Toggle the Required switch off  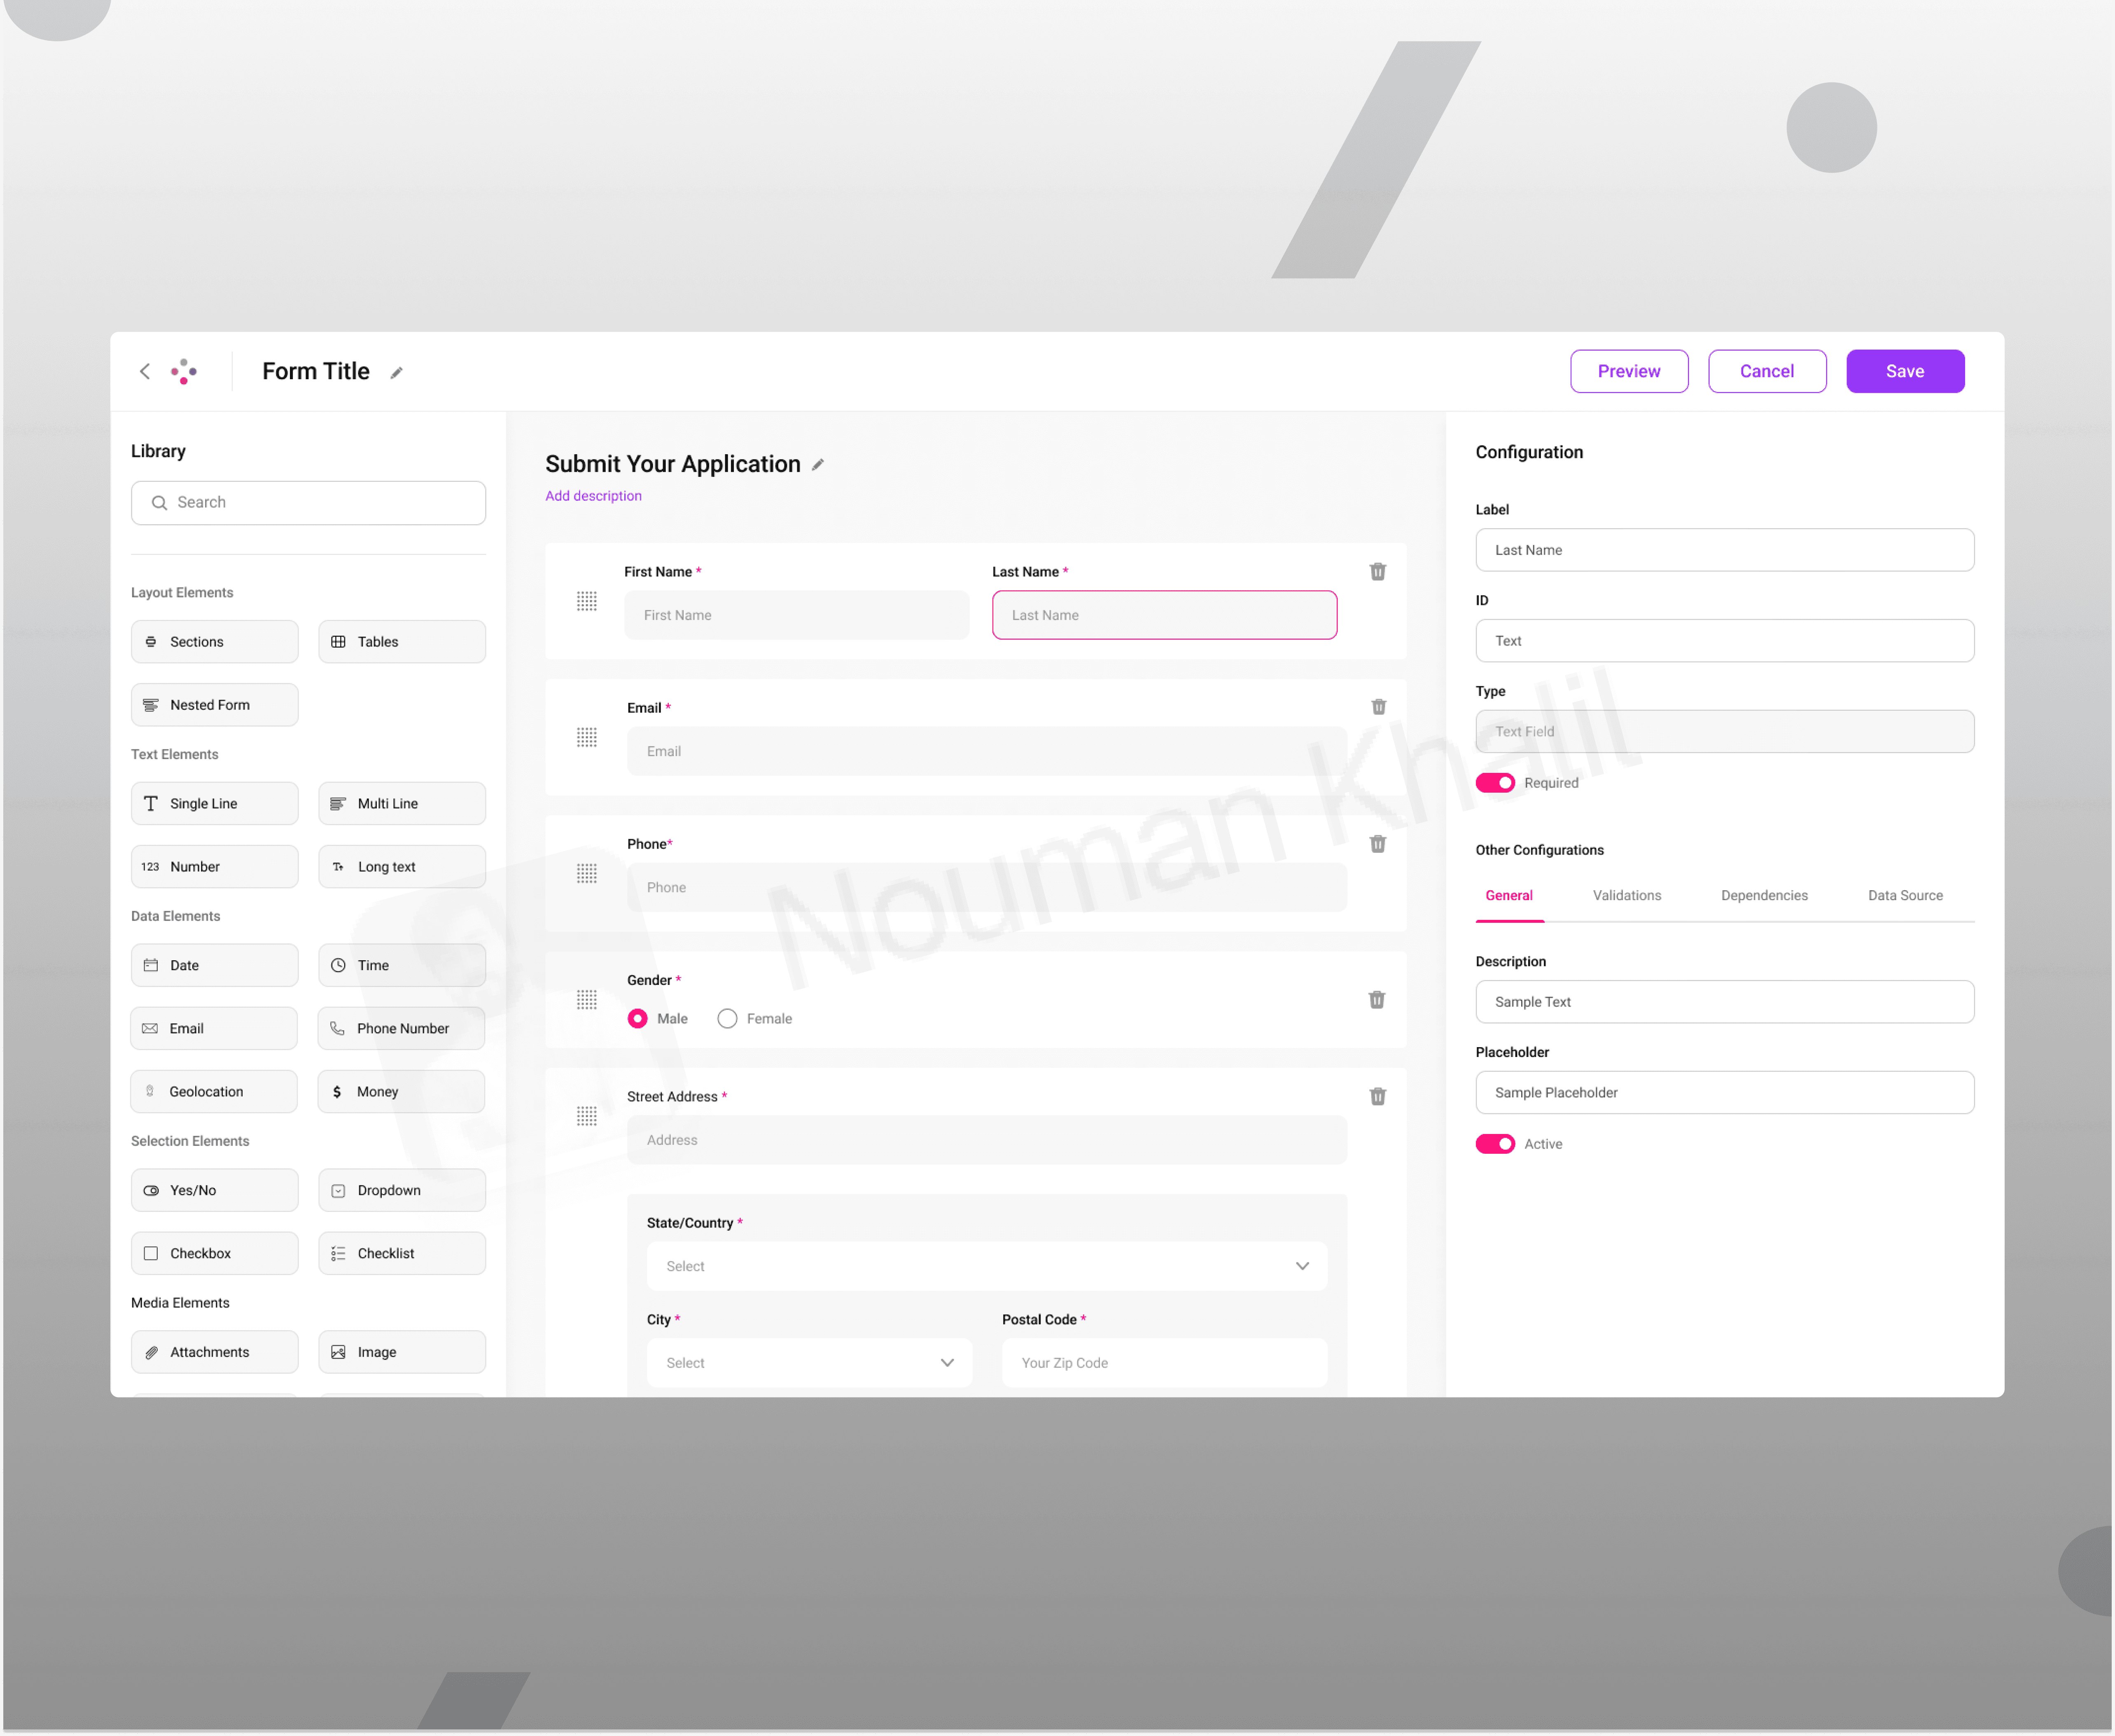point(1495,783)
